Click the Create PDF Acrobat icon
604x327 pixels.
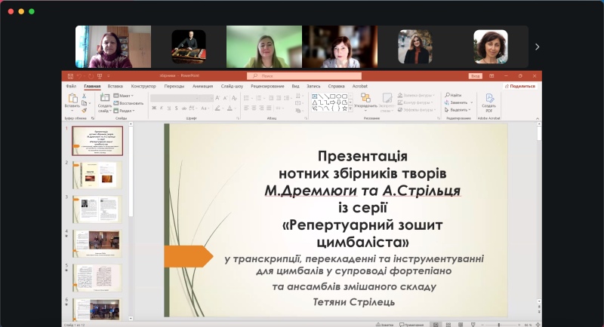(489, 99)
